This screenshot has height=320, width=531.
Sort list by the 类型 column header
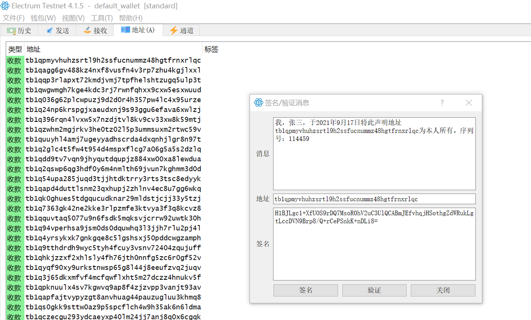tap(15, 49)
